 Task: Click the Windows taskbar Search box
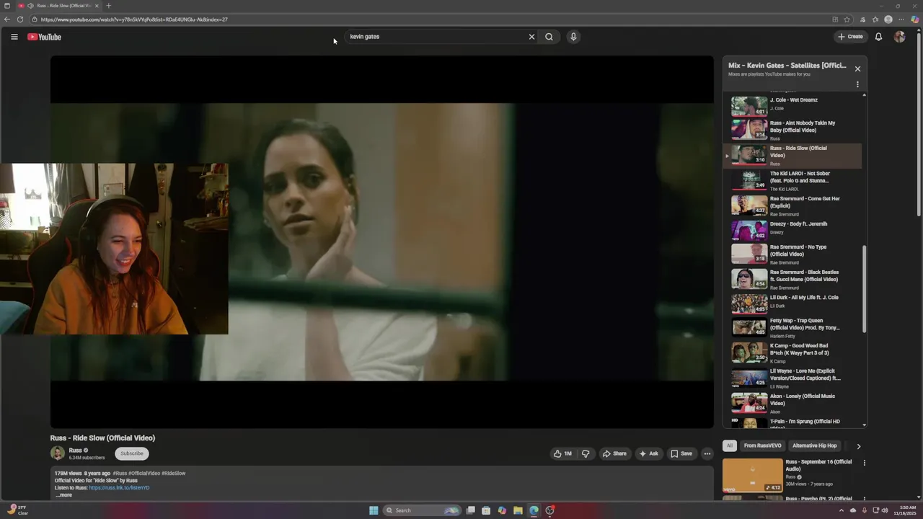point(422,510)
